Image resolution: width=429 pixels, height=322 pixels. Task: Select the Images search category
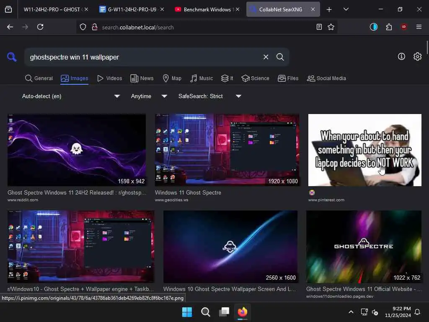75,78
